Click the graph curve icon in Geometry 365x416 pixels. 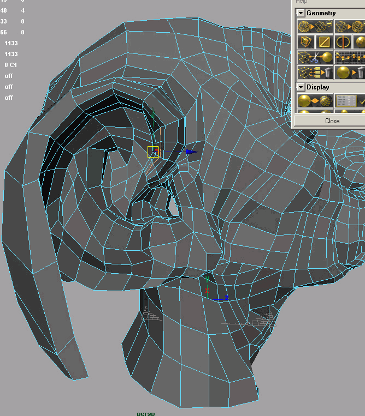click(x=350, y=57)
